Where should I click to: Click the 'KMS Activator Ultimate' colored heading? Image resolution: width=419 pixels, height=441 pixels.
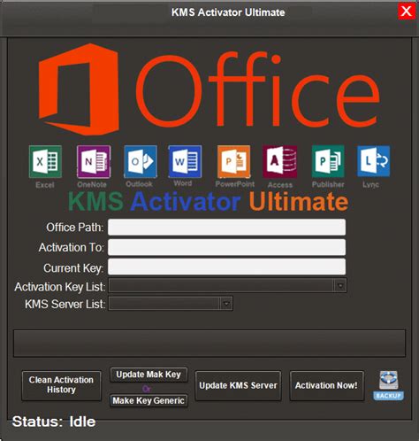(x=208, y=201)
